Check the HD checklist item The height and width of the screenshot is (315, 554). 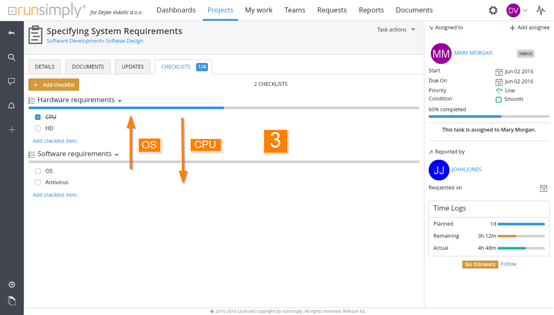pos(38,128)
